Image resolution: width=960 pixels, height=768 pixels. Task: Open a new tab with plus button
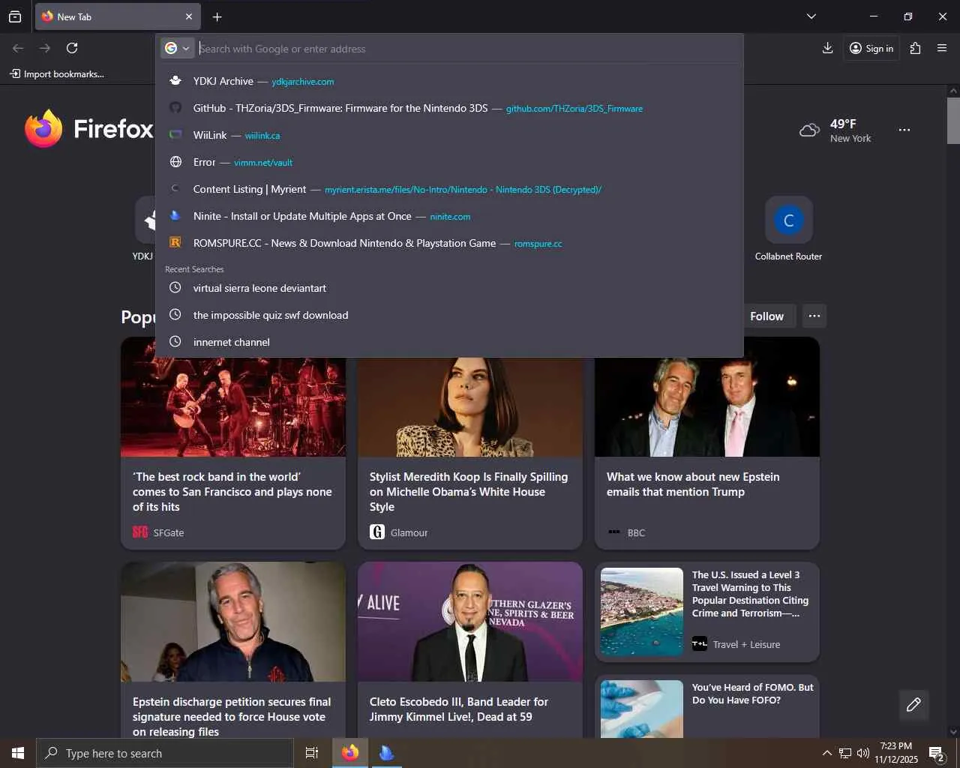coord(217,16)
